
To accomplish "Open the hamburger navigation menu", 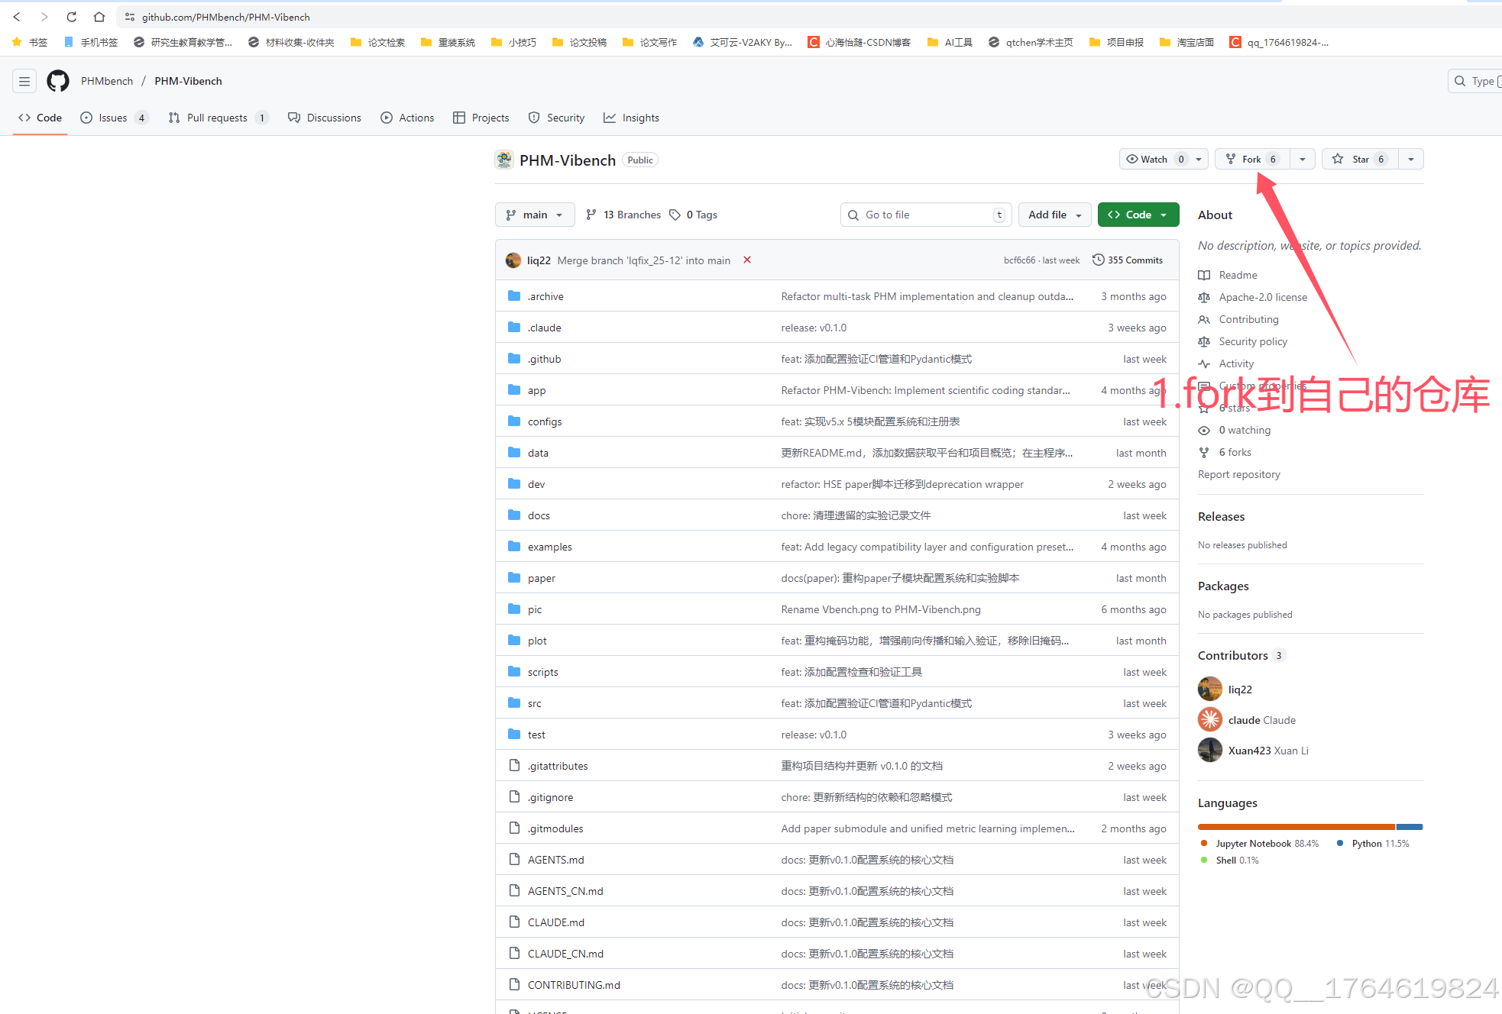I will pos(24,81).
